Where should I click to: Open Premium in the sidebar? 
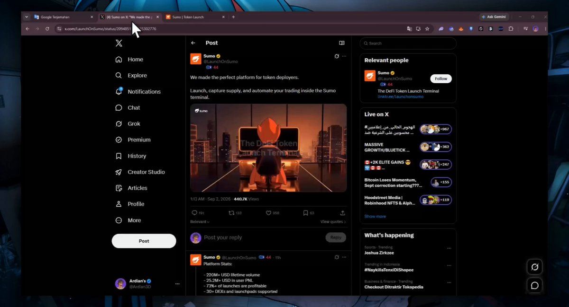[x=133, y=140]
